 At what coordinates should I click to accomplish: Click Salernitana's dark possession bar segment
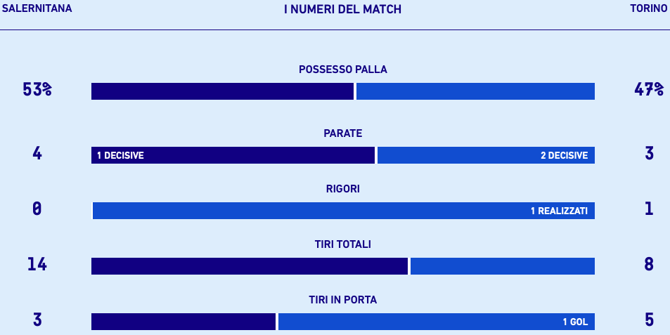222,91
